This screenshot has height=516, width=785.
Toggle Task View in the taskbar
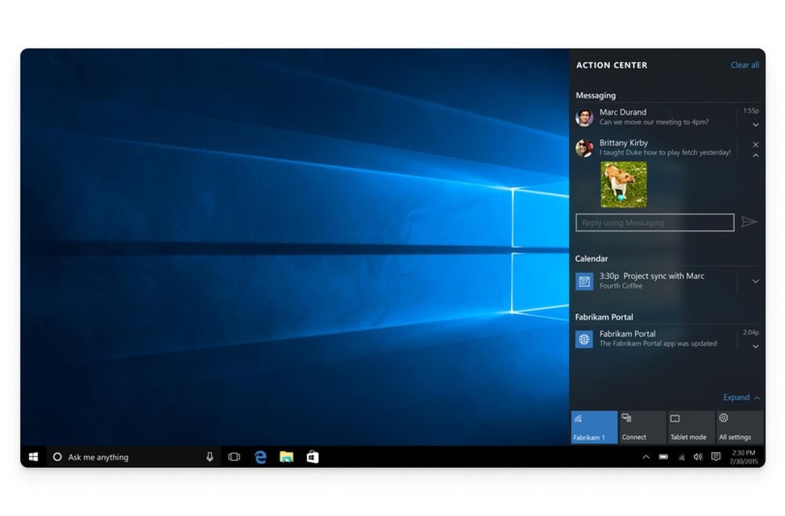(234, 456)
